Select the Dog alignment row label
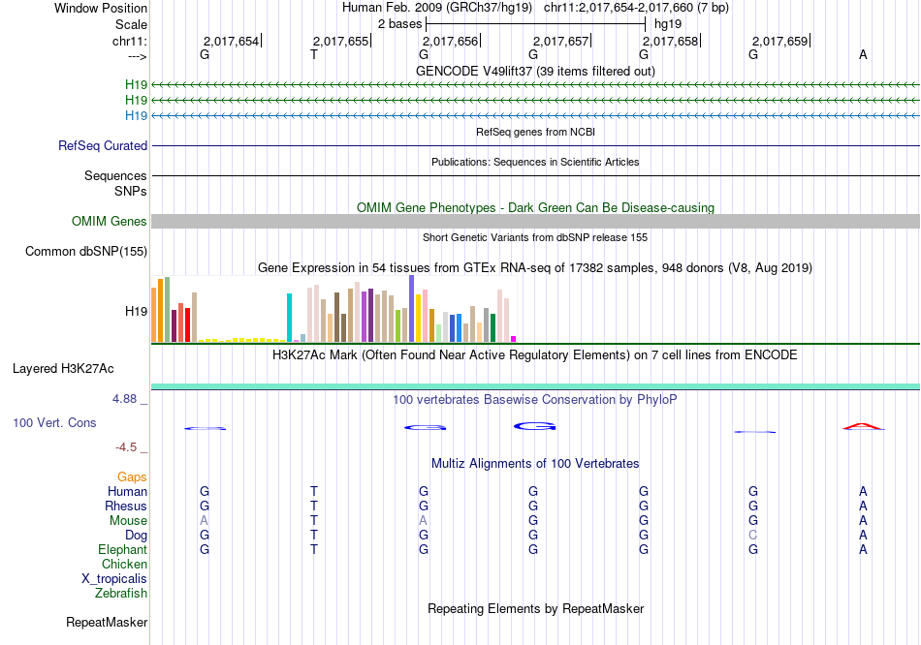 coord(136,536)
